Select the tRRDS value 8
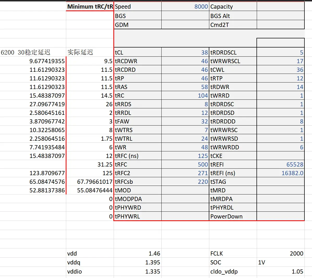 [x=185, y=104]
